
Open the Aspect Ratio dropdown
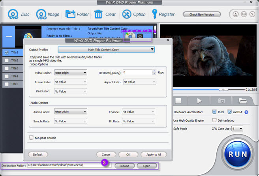[x=139, y=82]
